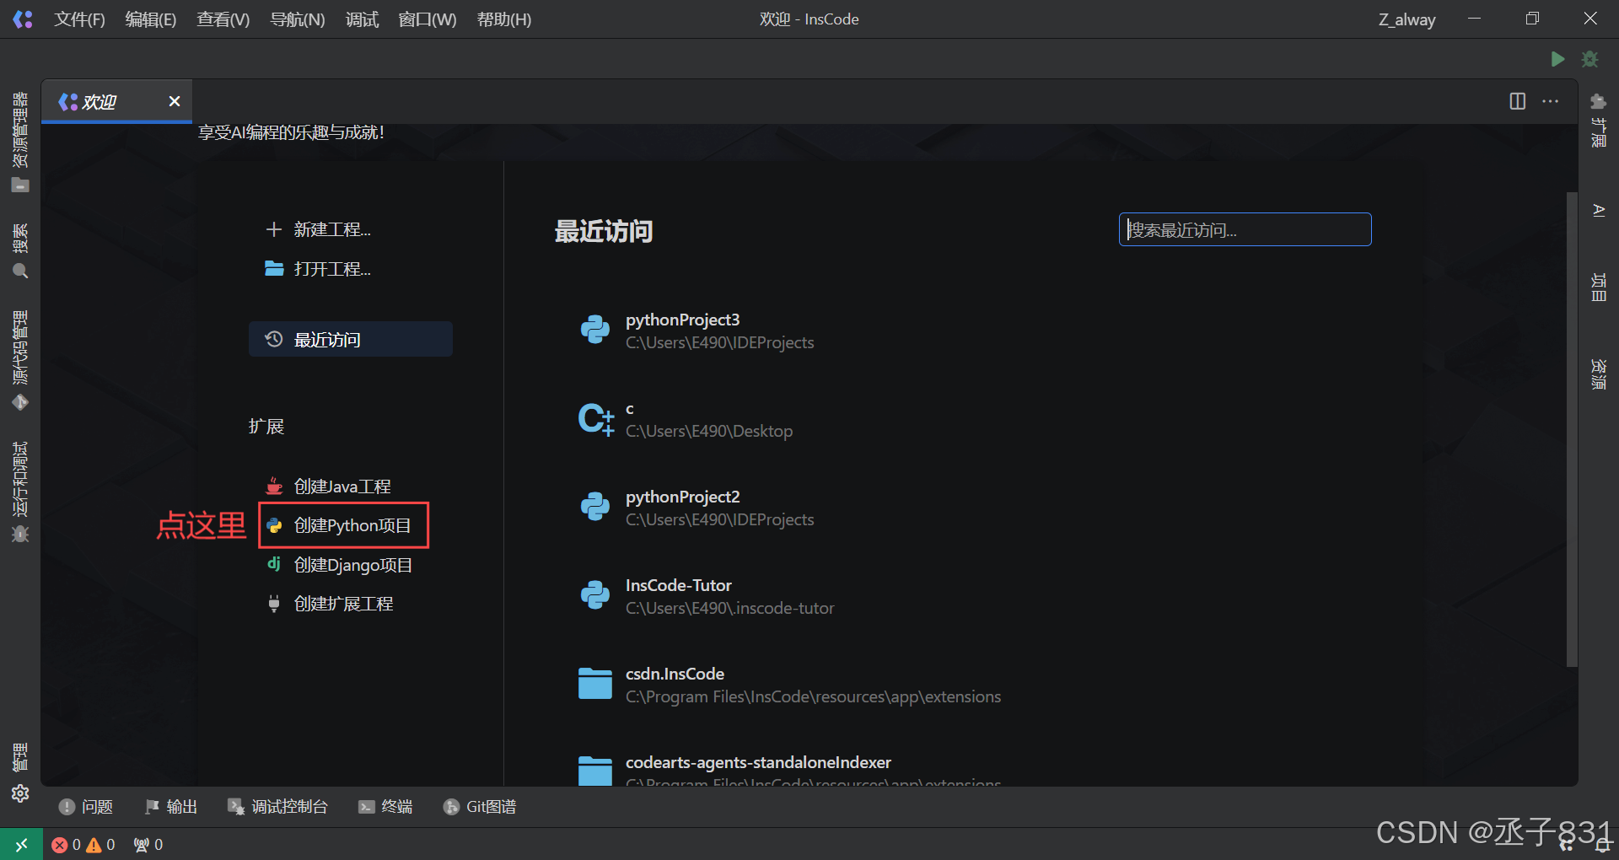Open the Source Control sidebar panel
This screenshot has height=860, width=1619.
click(x=20, y=360)
